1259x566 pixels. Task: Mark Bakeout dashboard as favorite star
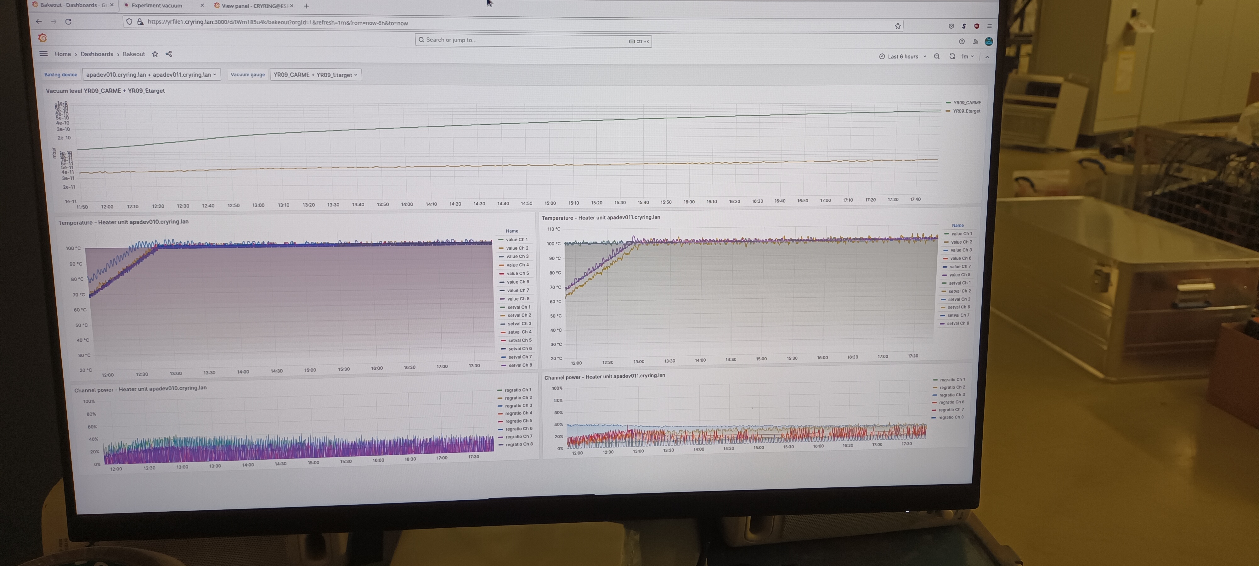coord(155,54)
